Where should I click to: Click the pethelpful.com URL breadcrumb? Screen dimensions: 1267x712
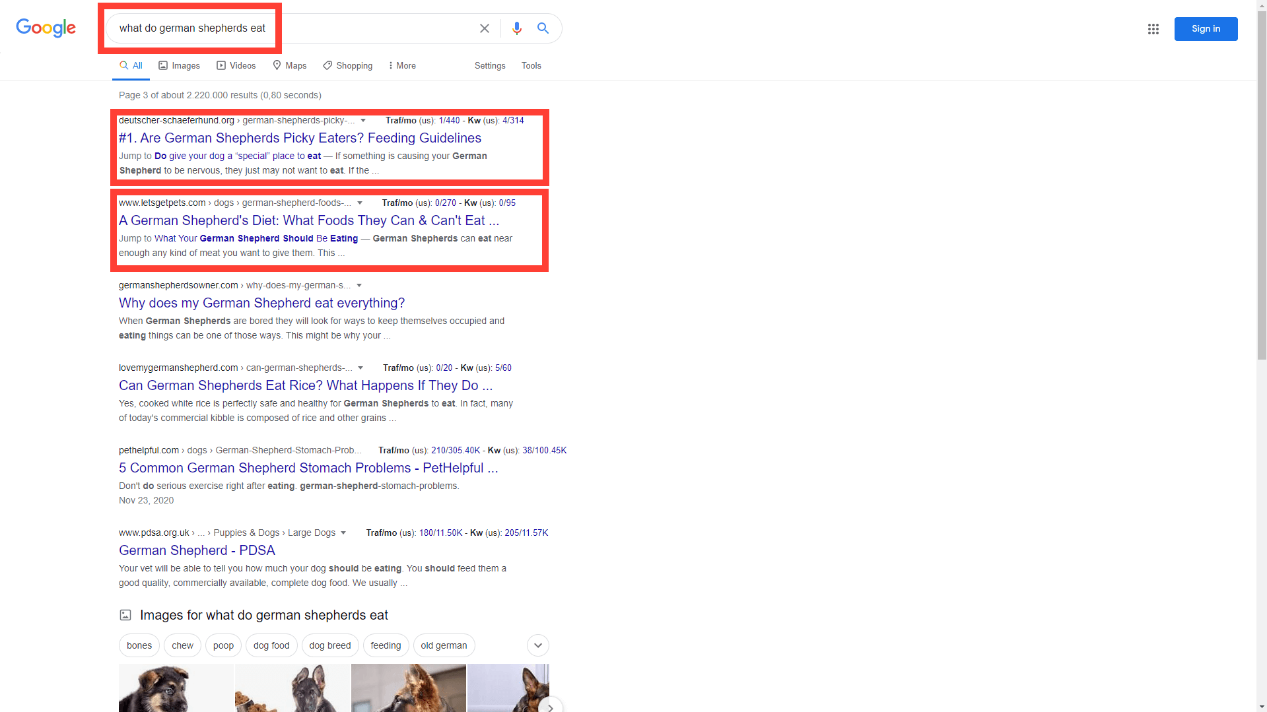click(240, 451)
